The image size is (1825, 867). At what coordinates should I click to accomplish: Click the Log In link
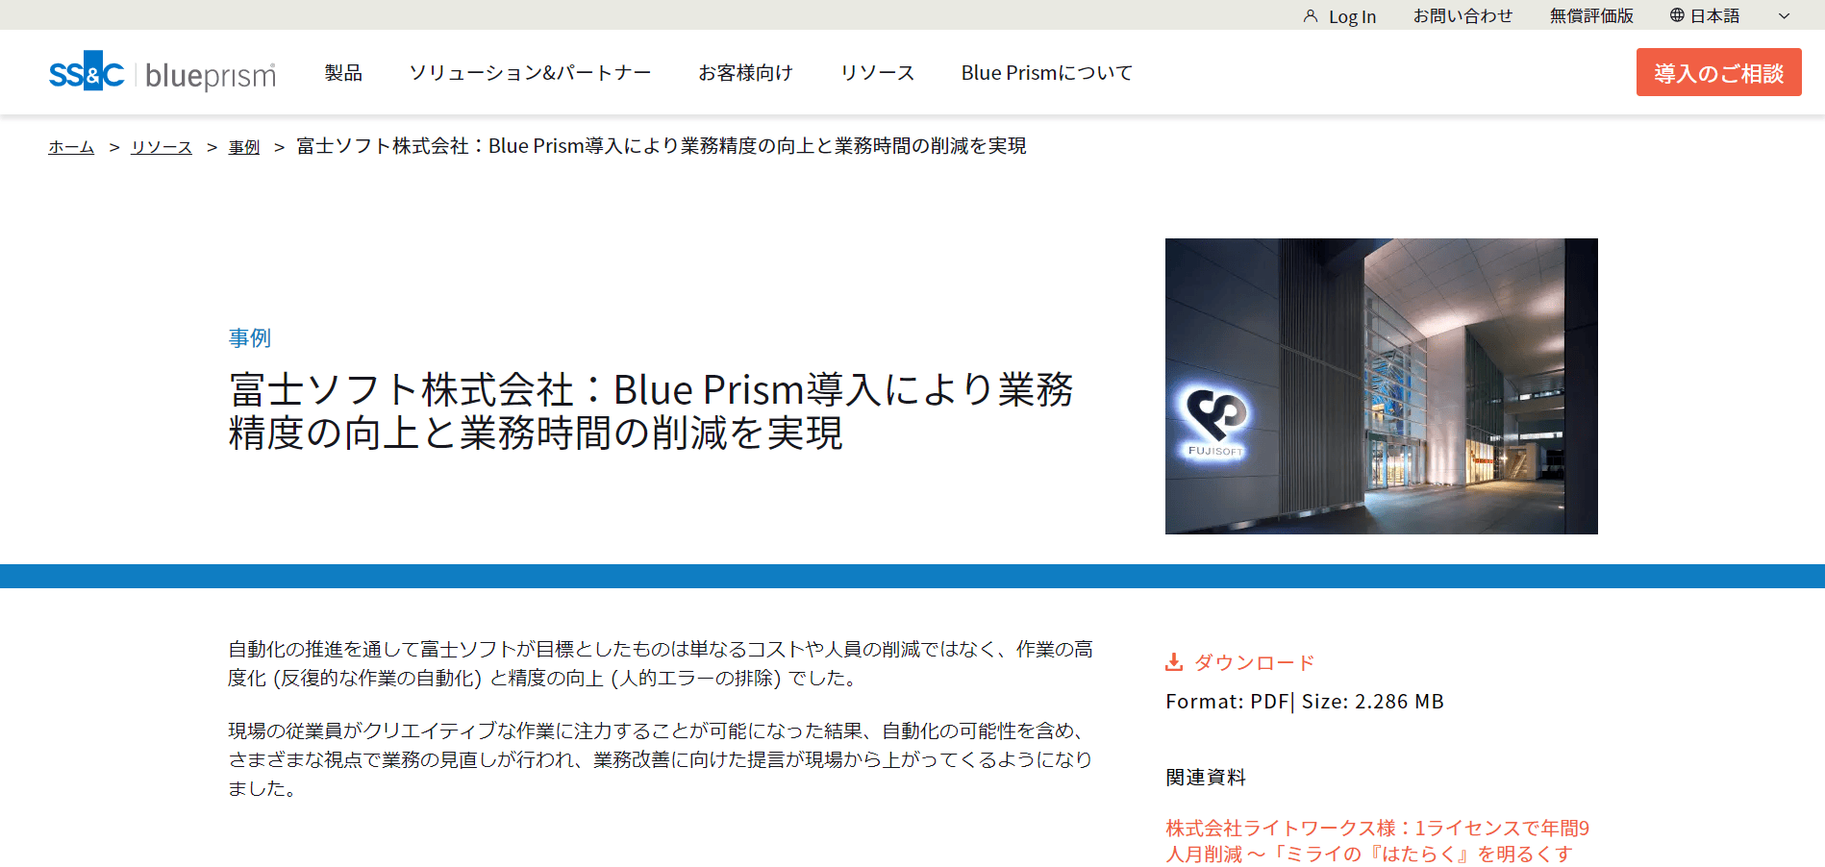1352,16
